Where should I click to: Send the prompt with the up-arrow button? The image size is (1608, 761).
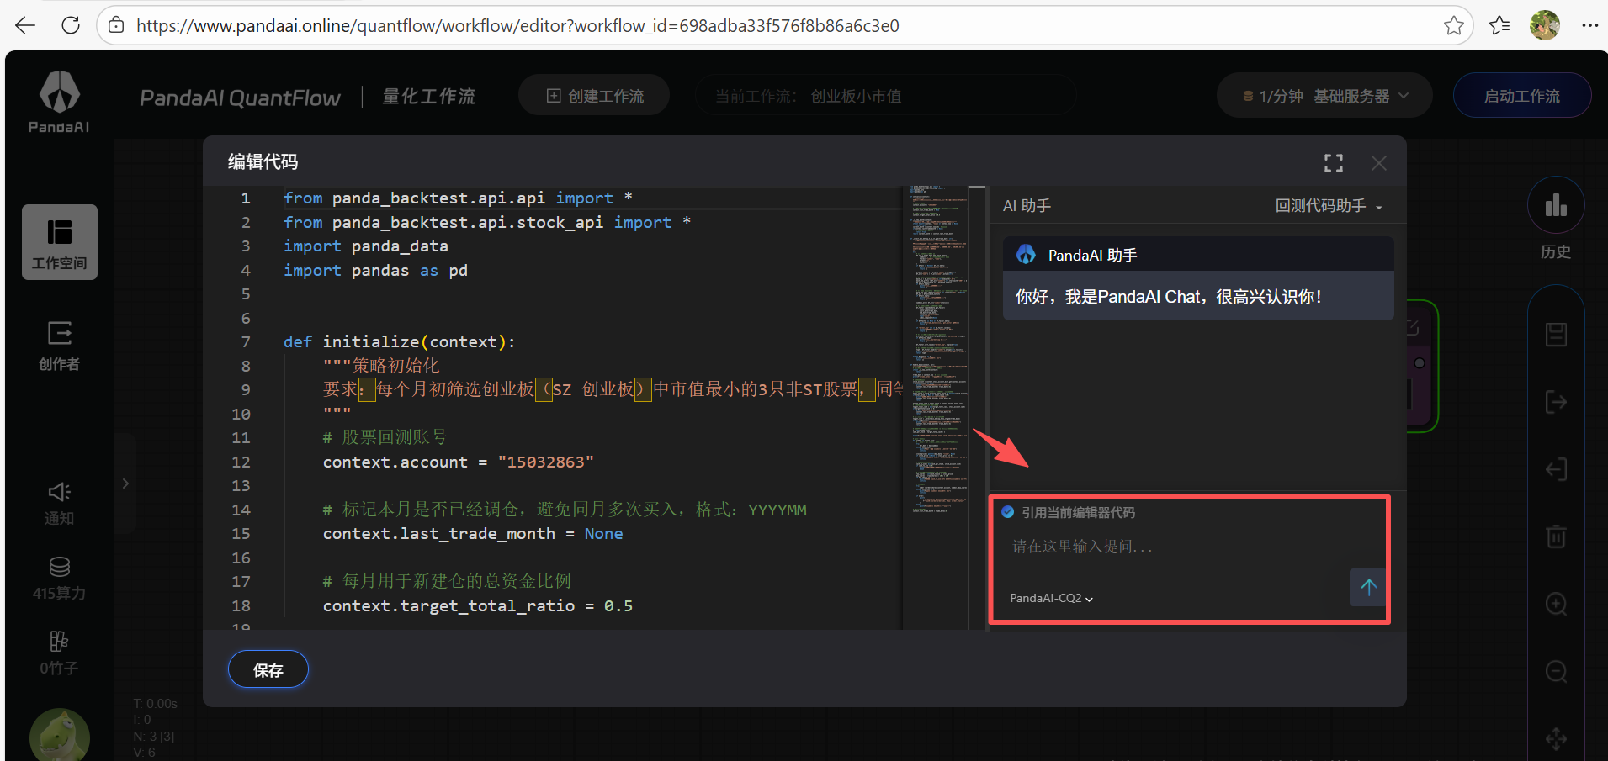tap(1368, 587)
